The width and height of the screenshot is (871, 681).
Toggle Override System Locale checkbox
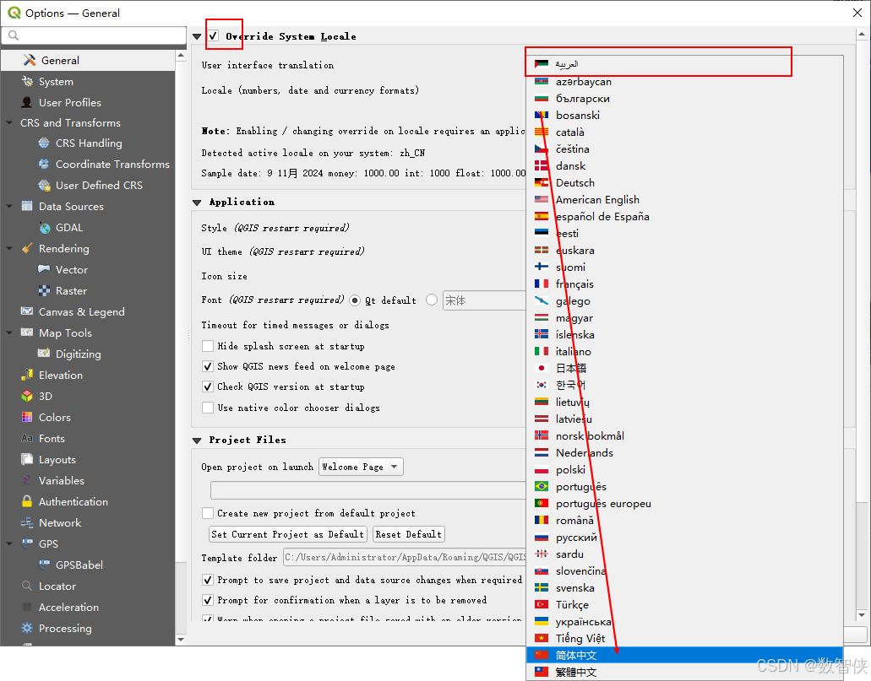[x=213, y=36]
